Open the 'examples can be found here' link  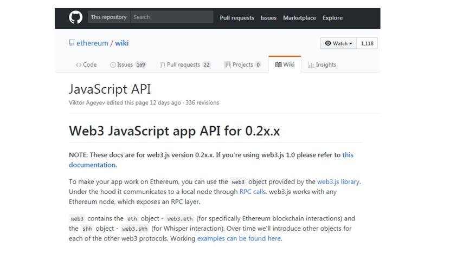pyautogui.click(x=239, y=238)
